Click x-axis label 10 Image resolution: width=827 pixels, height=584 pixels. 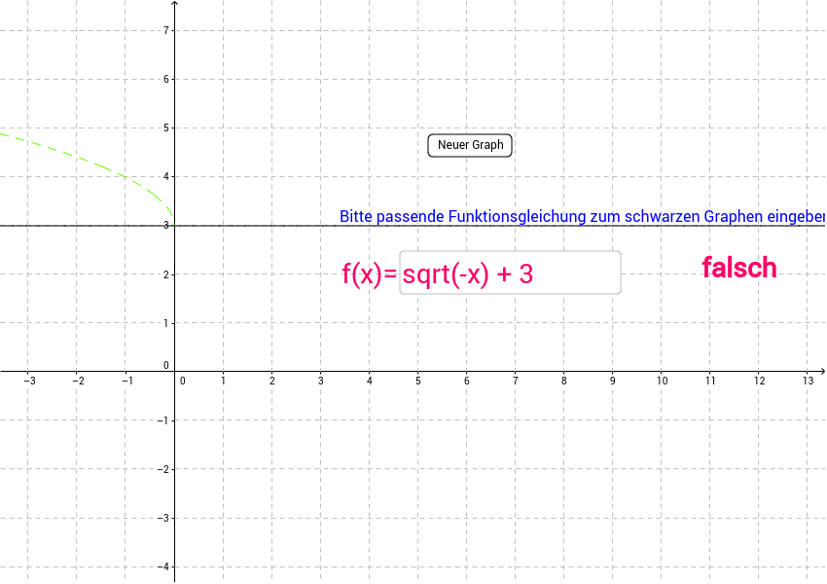pyautogui.click(x=662, y=381)
